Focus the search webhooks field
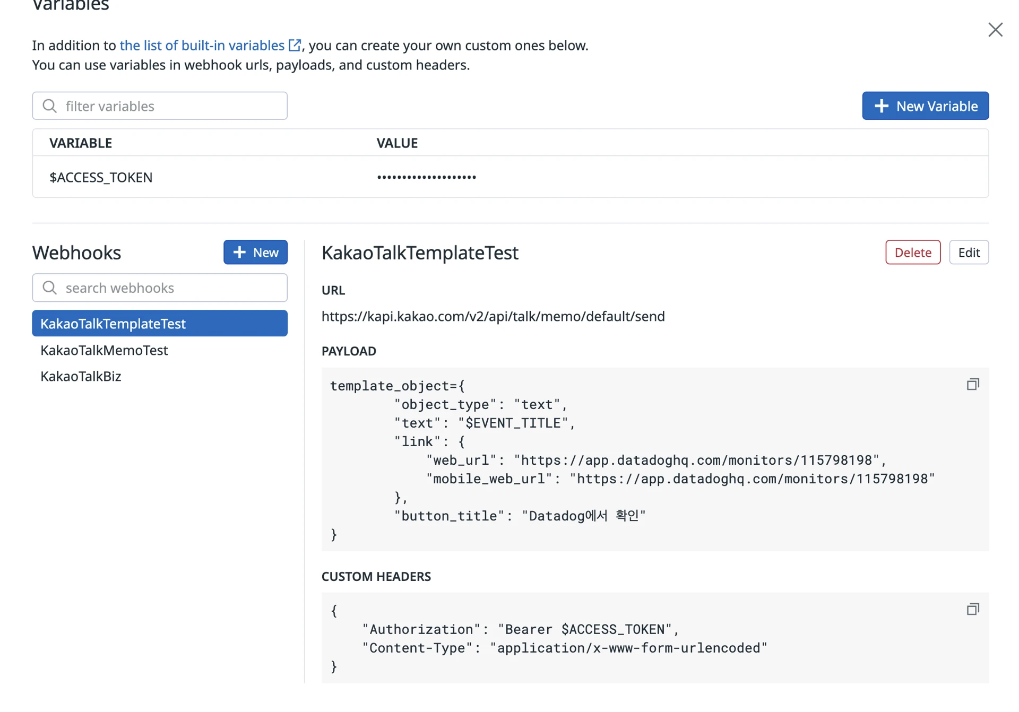Screen dimensions: 1019x712 tap(160, 288)
